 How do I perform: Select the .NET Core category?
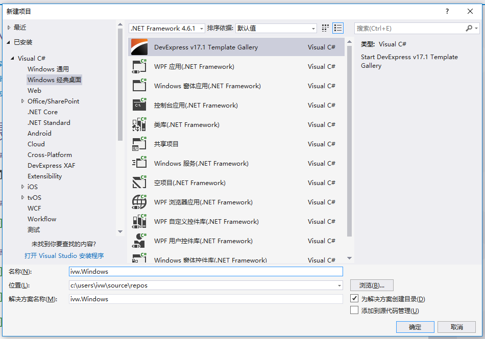(x=42, y=112)
